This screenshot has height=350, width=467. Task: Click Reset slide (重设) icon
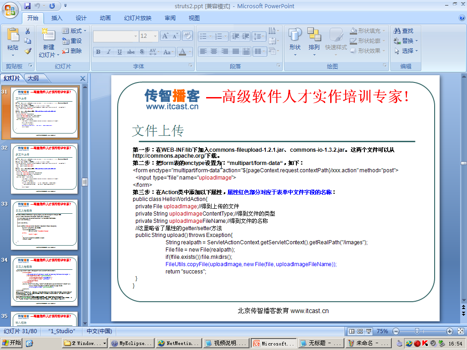click(72, 41)
